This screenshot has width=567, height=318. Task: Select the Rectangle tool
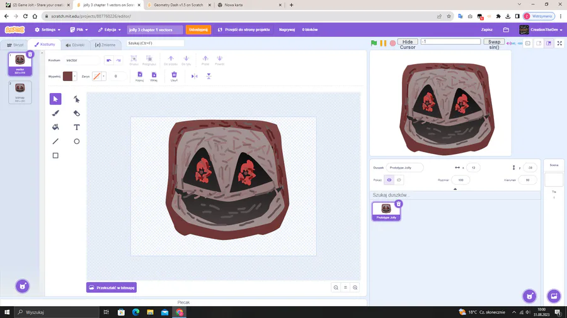click(55, 155)
